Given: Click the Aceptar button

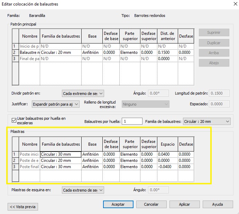Looking at the screenshot, I should click(118, 204).
